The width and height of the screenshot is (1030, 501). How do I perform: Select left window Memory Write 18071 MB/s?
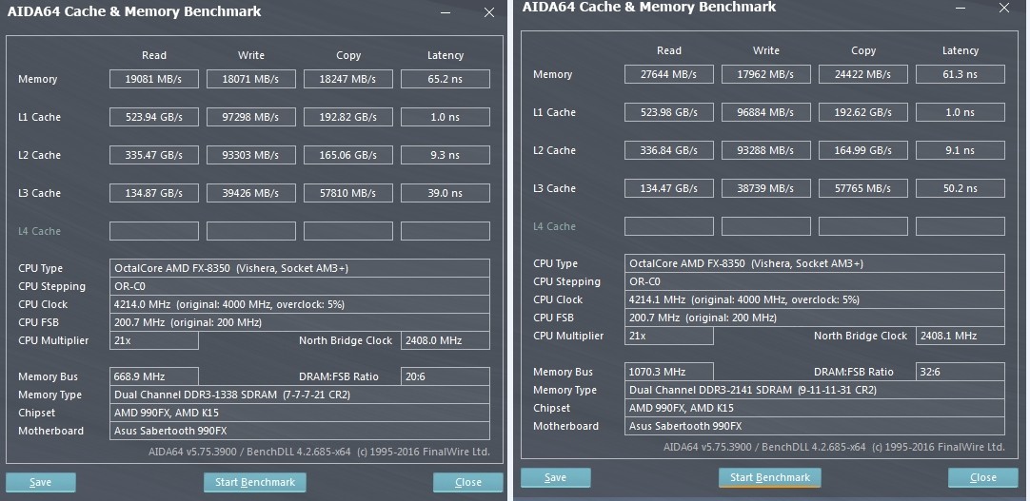(251, 79)
